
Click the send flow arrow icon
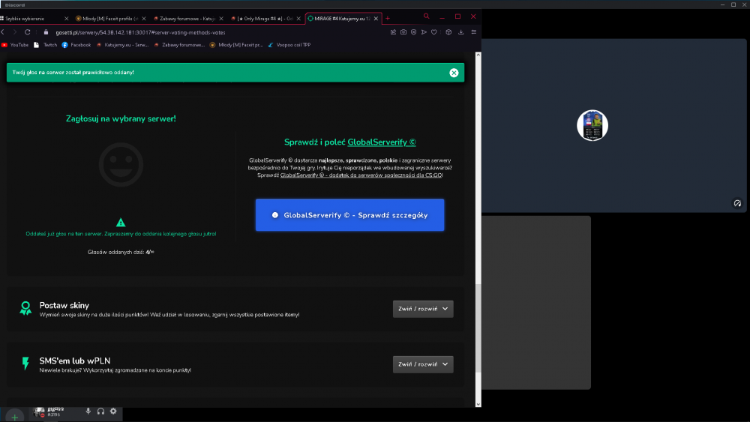[424, 32]
